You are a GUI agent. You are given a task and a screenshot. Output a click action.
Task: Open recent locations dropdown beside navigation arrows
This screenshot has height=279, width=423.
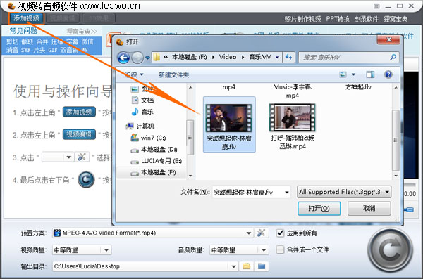pos(147,58)
